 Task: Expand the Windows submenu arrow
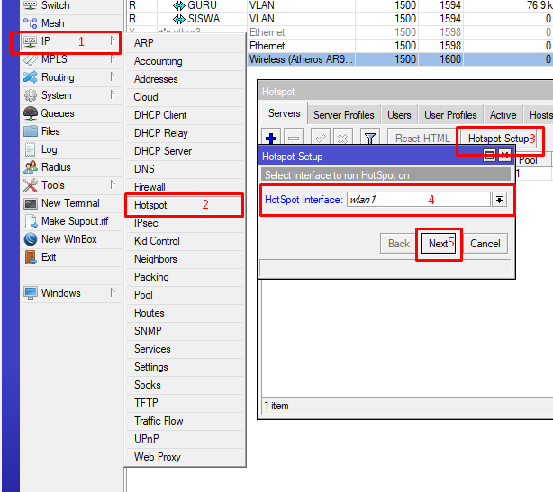(113, 293)
